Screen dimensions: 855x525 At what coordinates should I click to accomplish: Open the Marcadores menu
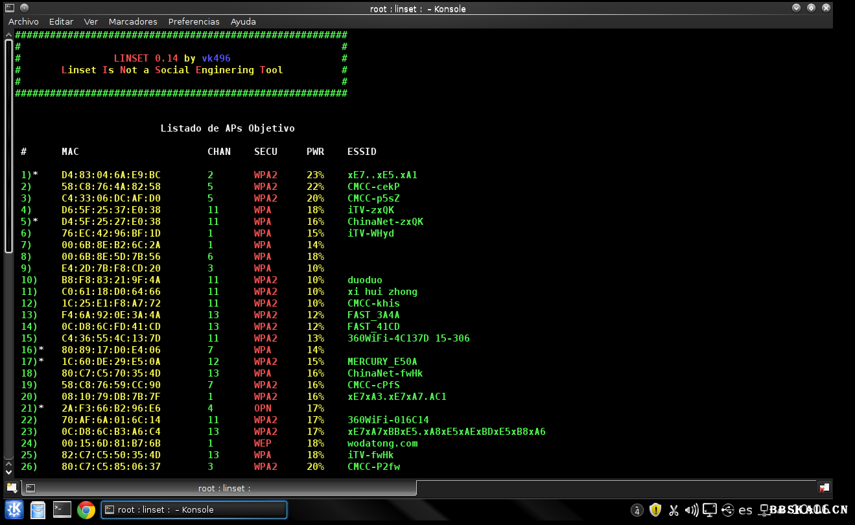(x=133, y=21)
